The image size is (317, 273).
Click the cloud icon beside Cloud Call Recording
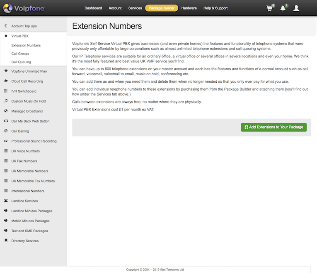click(6, 81)
